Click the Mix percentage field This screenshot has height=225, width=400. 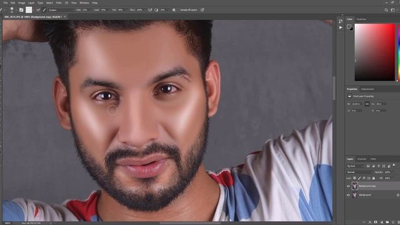pyautogui.click(x=121, y=10)
